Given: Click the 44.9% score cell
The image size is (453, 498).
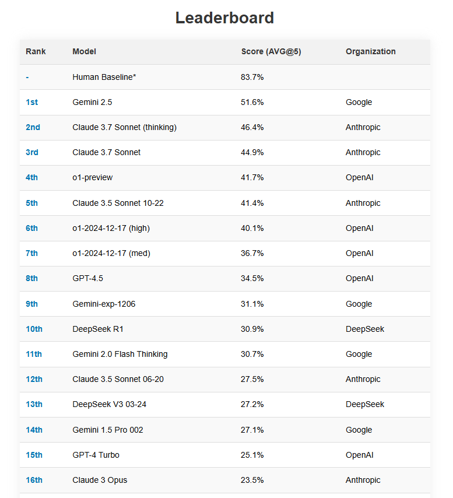Looking at the screenshot, I should click(x=252, y=152).
